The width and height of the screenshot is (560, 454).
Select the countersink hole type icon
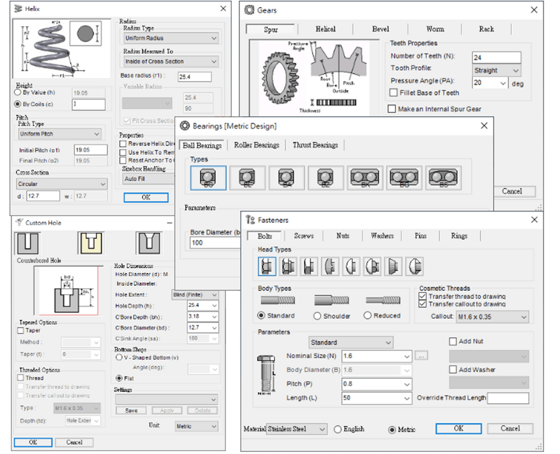click(149, 243)
